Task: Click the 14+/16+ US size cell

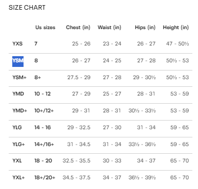Action: tap(44, 145)
